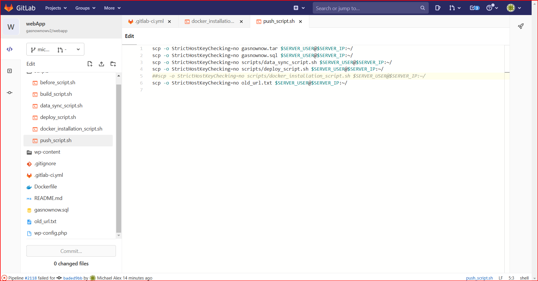Image resolution: width=538 pixels, height=281 pixels.
Task: Select the Review activity icon in sidebar
Action: pos(10,71)
